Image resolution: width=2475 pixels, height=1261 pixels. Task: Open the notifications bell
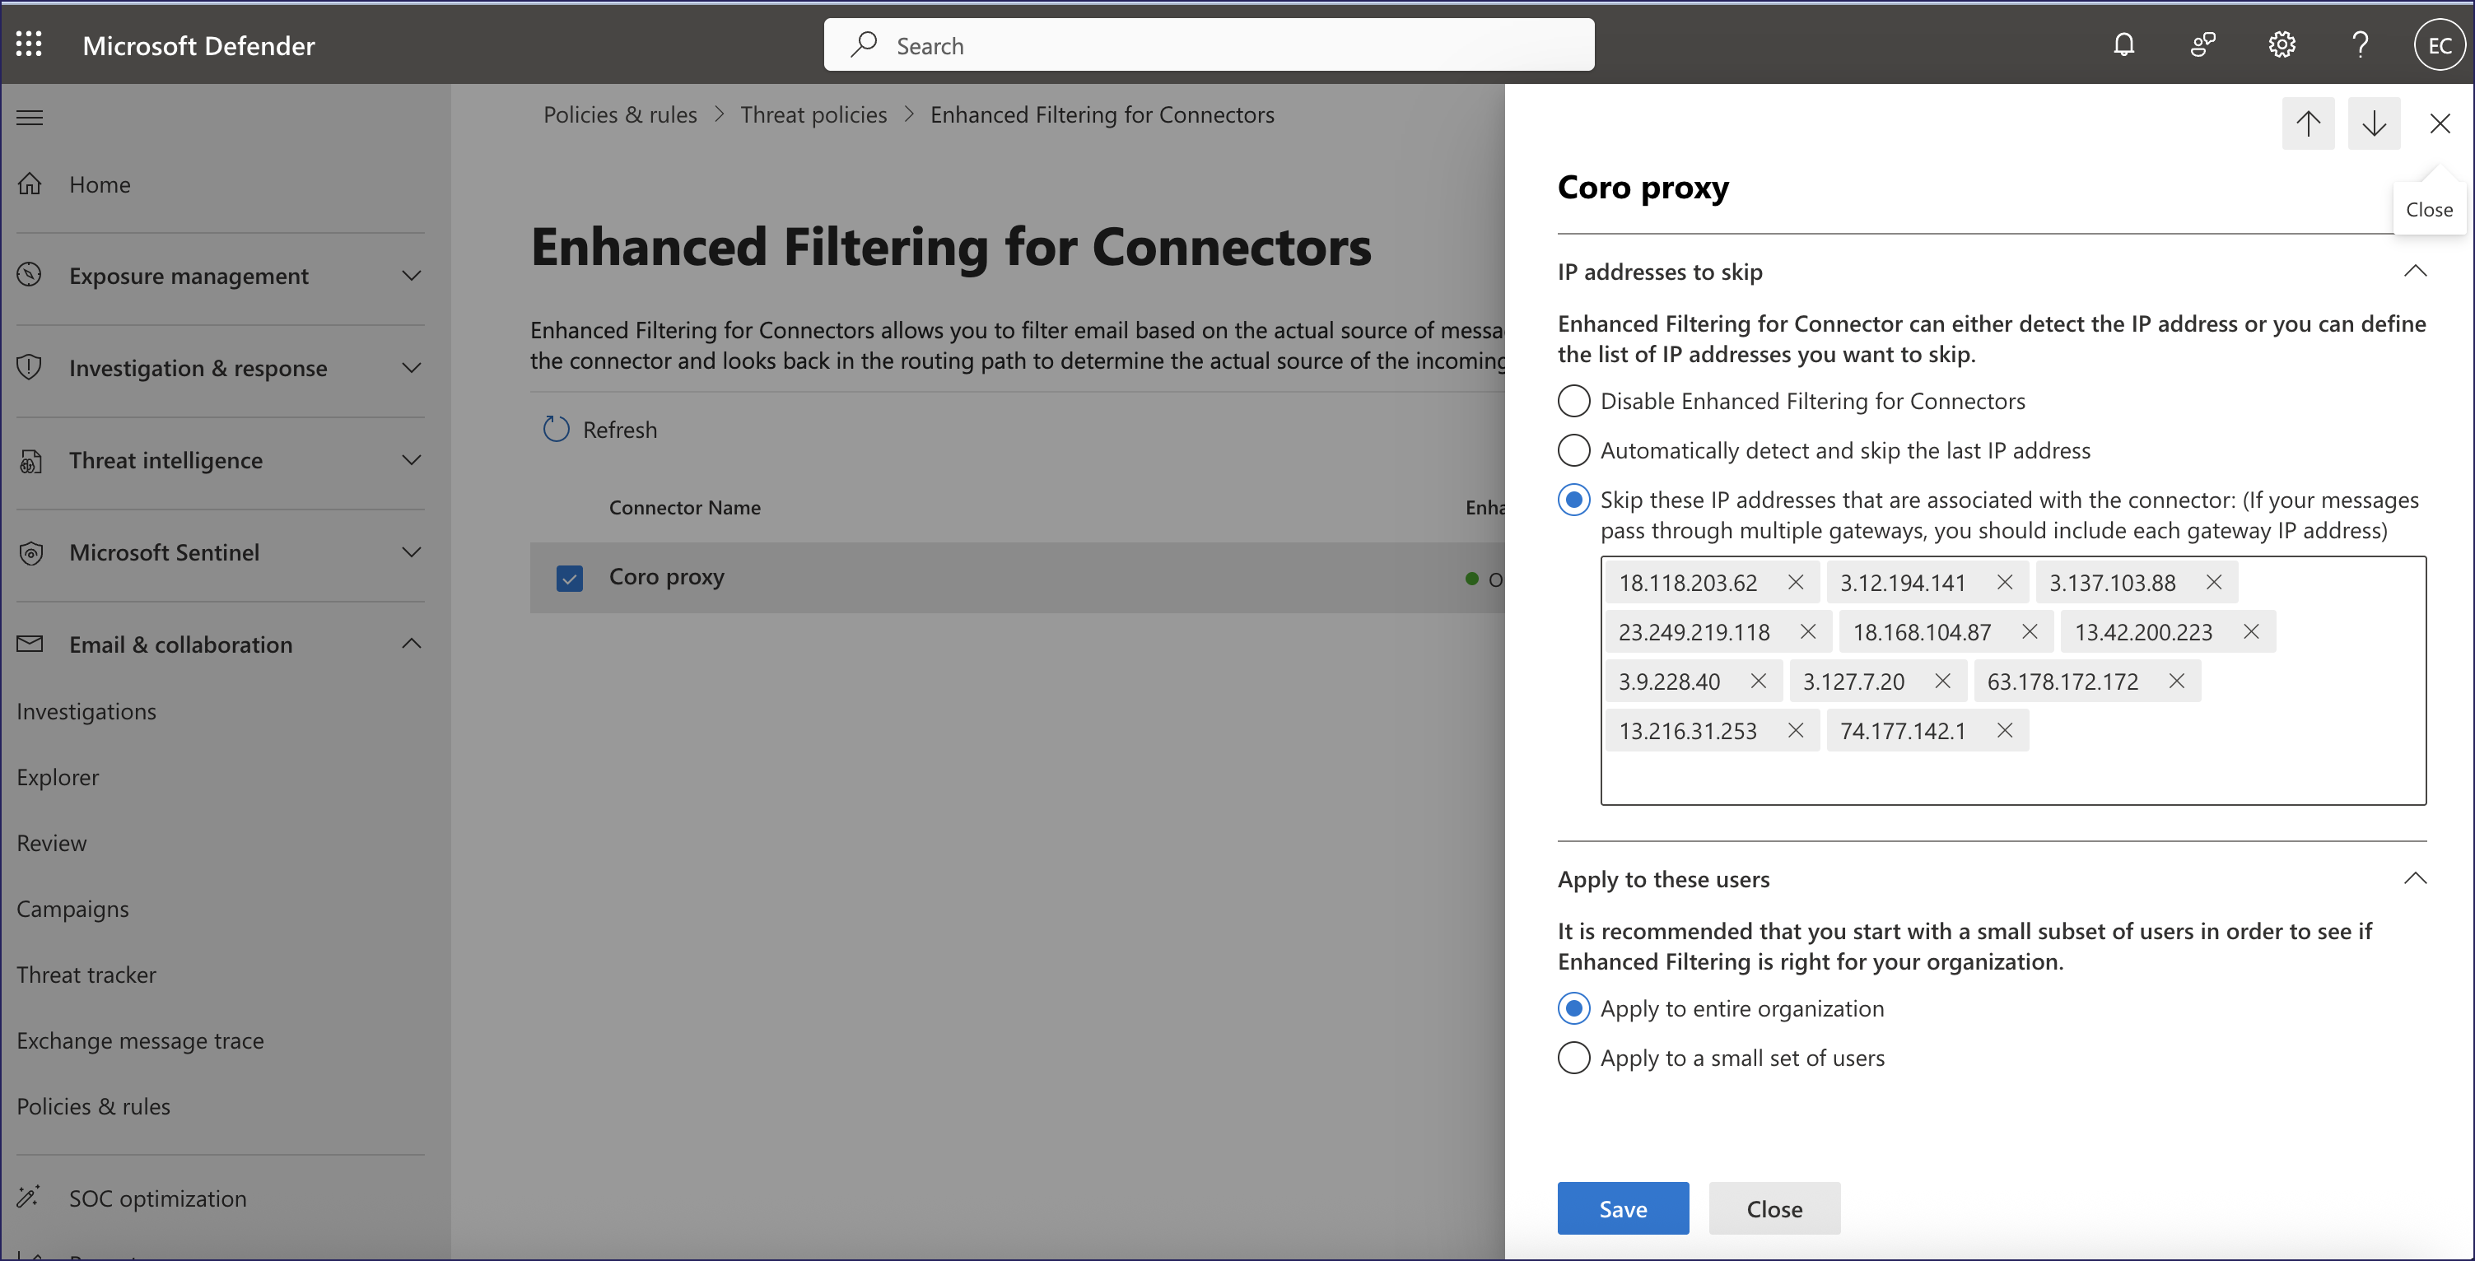tap(2124, 44)
